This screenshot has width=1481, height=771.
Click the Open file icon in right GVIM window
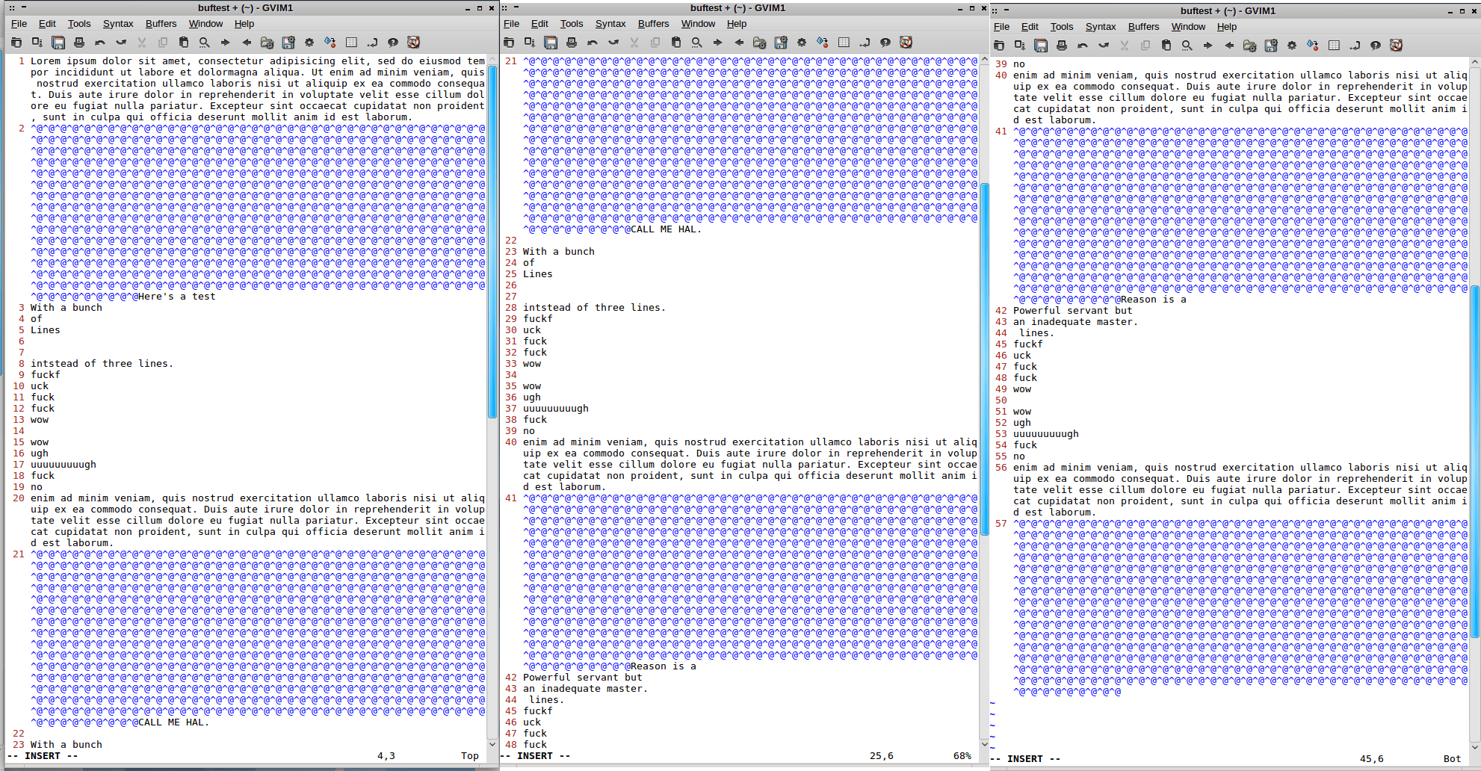[999, 46]
